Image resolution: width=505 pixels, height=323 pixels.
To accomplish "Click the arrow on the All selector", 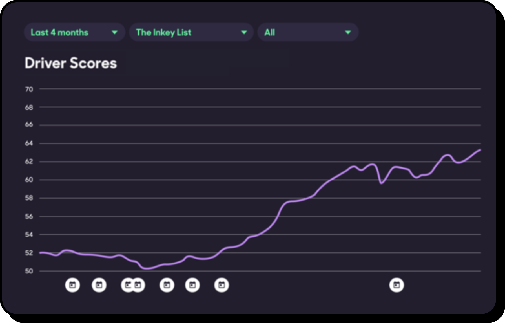I will point(348,32).
